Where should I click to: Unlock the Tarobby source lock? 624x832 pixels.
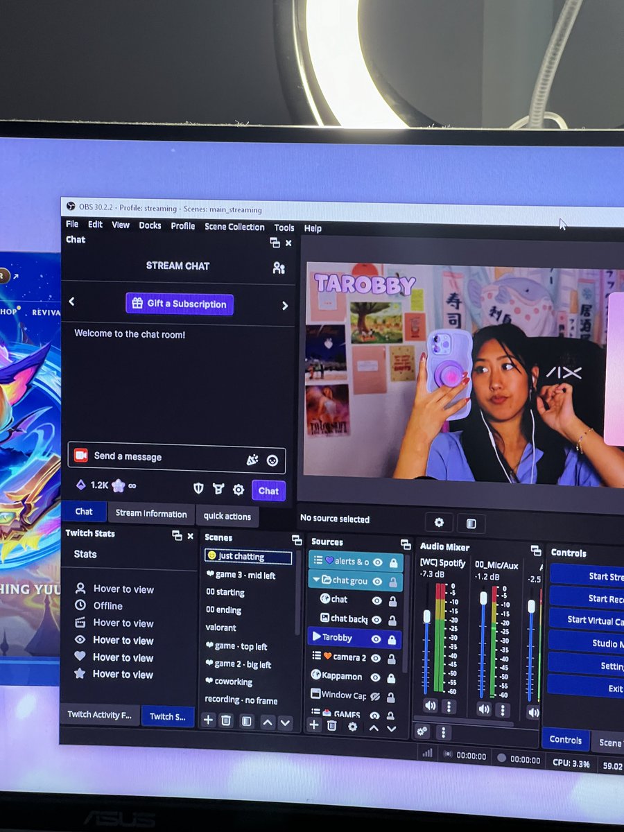point(392,639)
